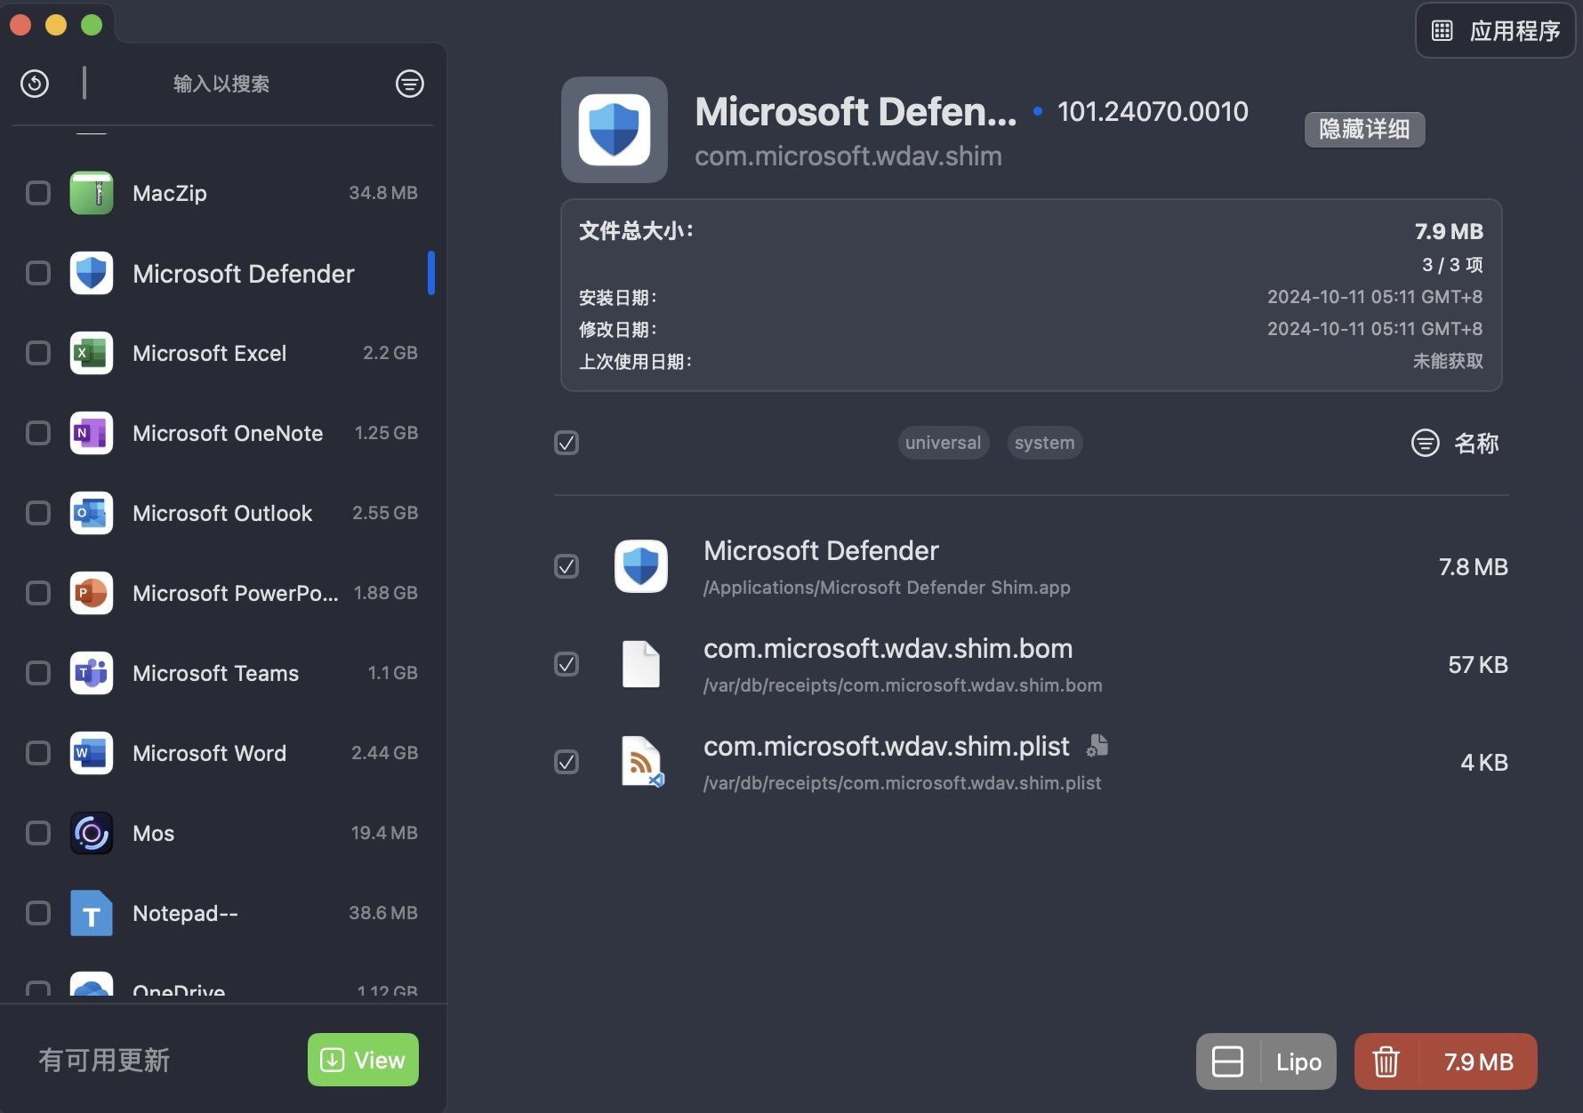Click the View updates button
Screen dimensions: 1583x1113
(363, 1060)
